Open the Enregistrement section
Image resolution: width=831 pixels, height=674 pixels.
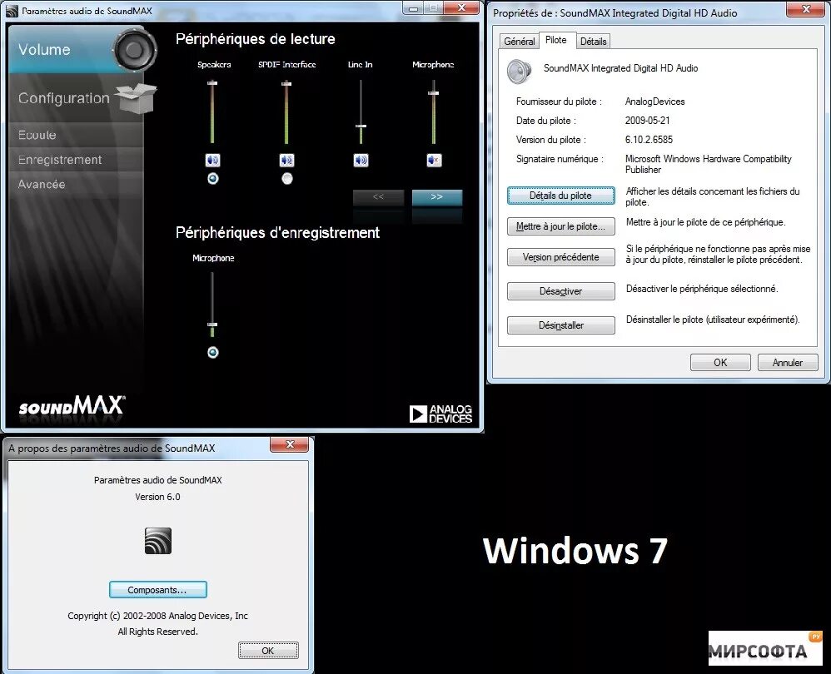tap(75, 160)
